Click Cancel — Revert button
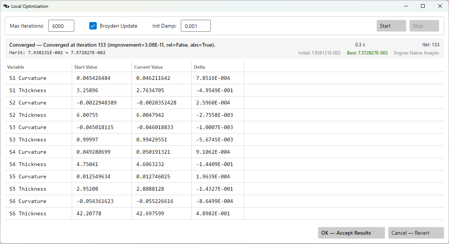 [416, 233]
